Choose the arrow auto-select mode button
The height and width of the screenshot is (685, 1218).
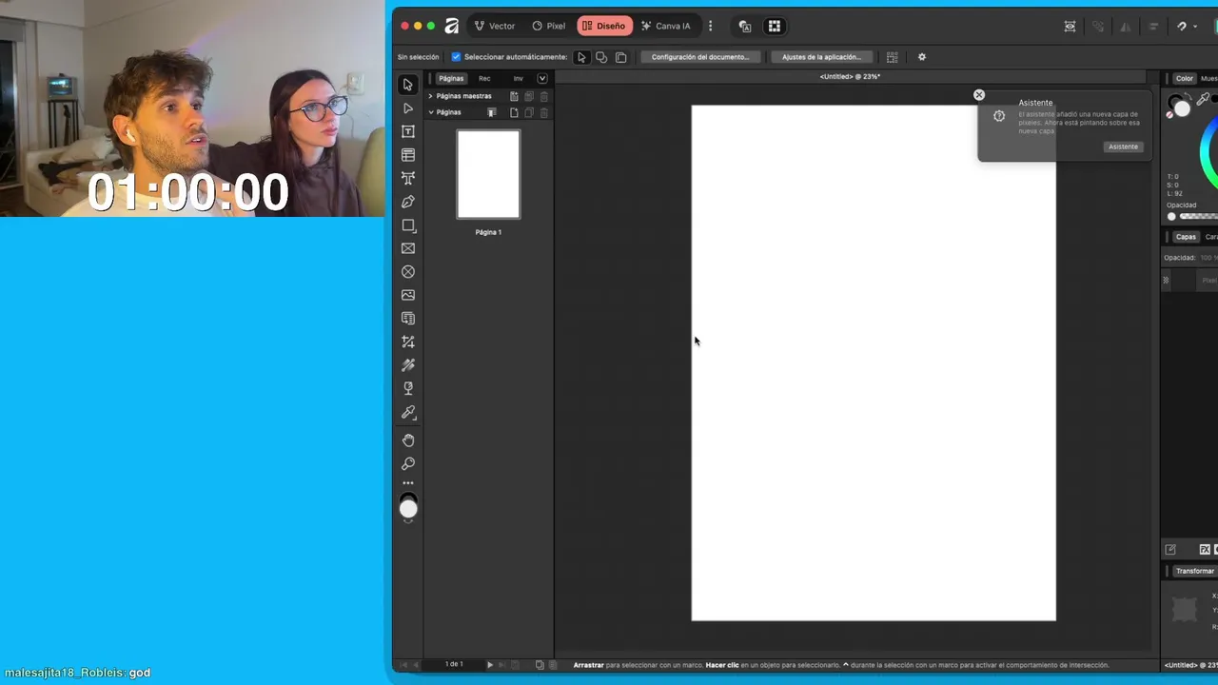click(581, 57)
